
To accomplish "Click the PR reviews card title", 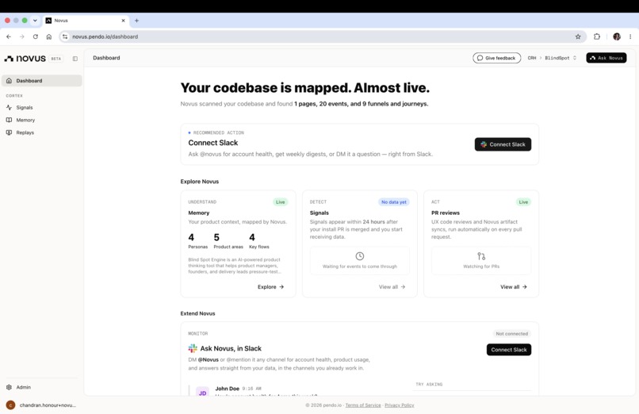I will coord(446,213).
